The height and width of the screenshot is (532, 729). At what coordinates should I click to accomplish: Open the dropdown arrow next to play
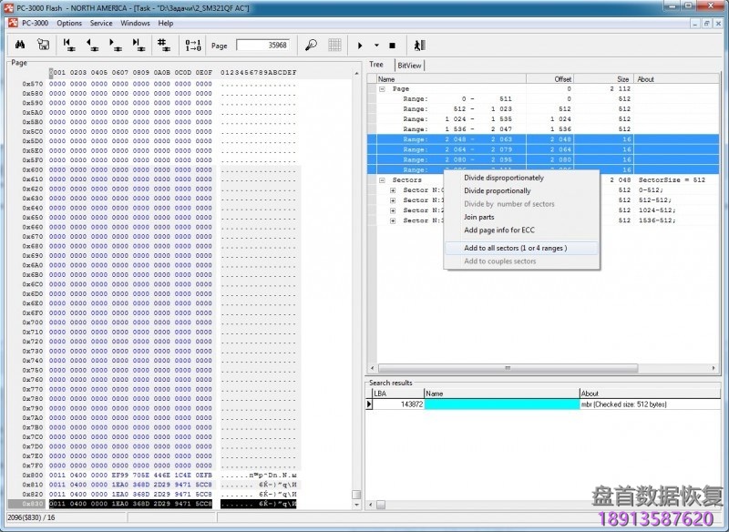pyautogui.click(x=376, y=45)
